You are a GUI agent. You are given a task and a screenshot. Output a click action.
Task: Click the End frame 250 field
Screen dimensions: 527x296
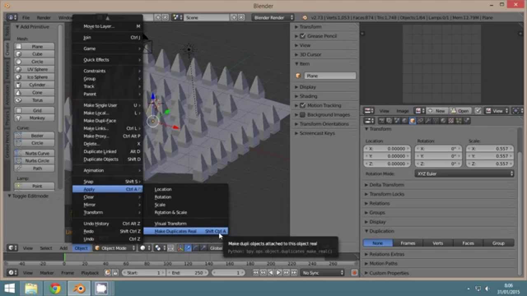coord(187,273)
